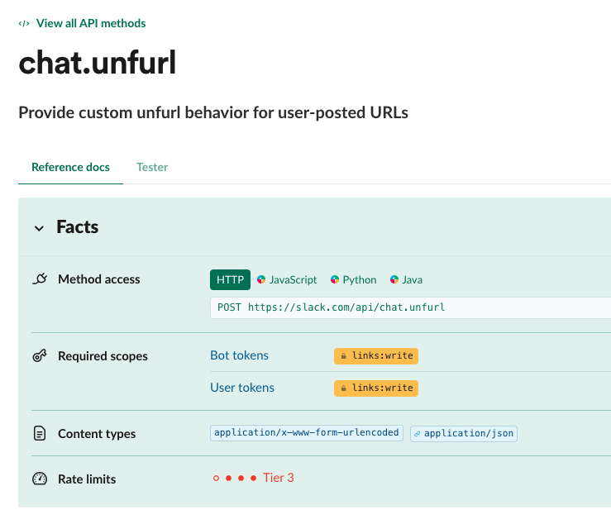Click the links:write scope badge for Bot tokens
The image size is (611, 524).
click(376, 356)
